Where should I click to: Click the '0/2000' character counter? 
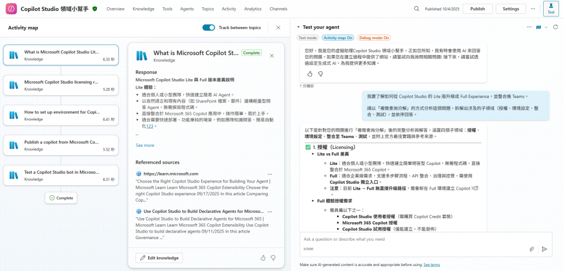tap(308, 248)
